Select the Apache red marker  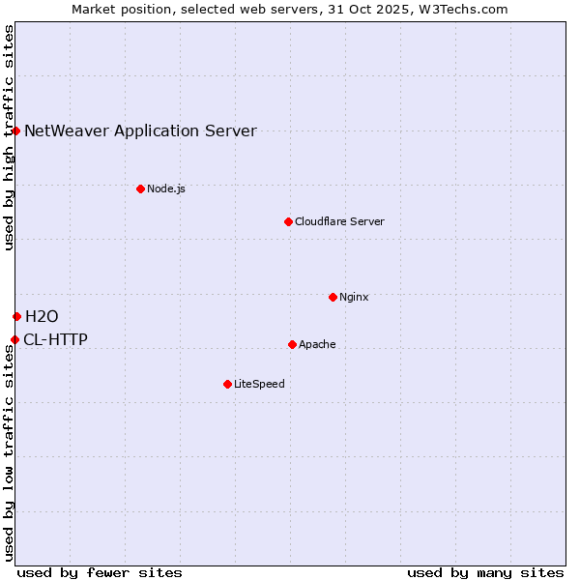292,344
